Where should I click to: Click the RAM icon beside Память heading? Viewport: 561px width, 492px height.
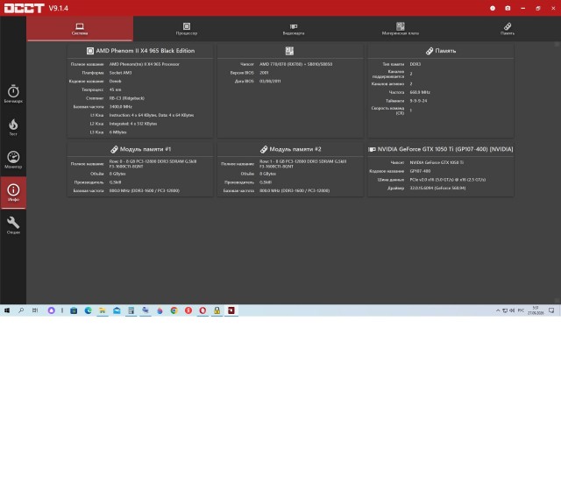(x=430, y=51)
